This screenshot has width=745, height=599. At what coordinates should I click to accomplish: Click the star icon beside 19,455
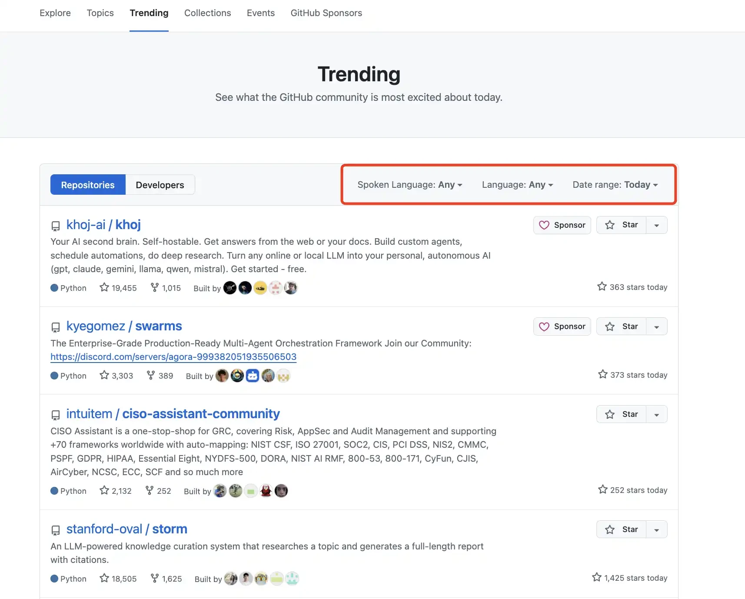(104, 288)
